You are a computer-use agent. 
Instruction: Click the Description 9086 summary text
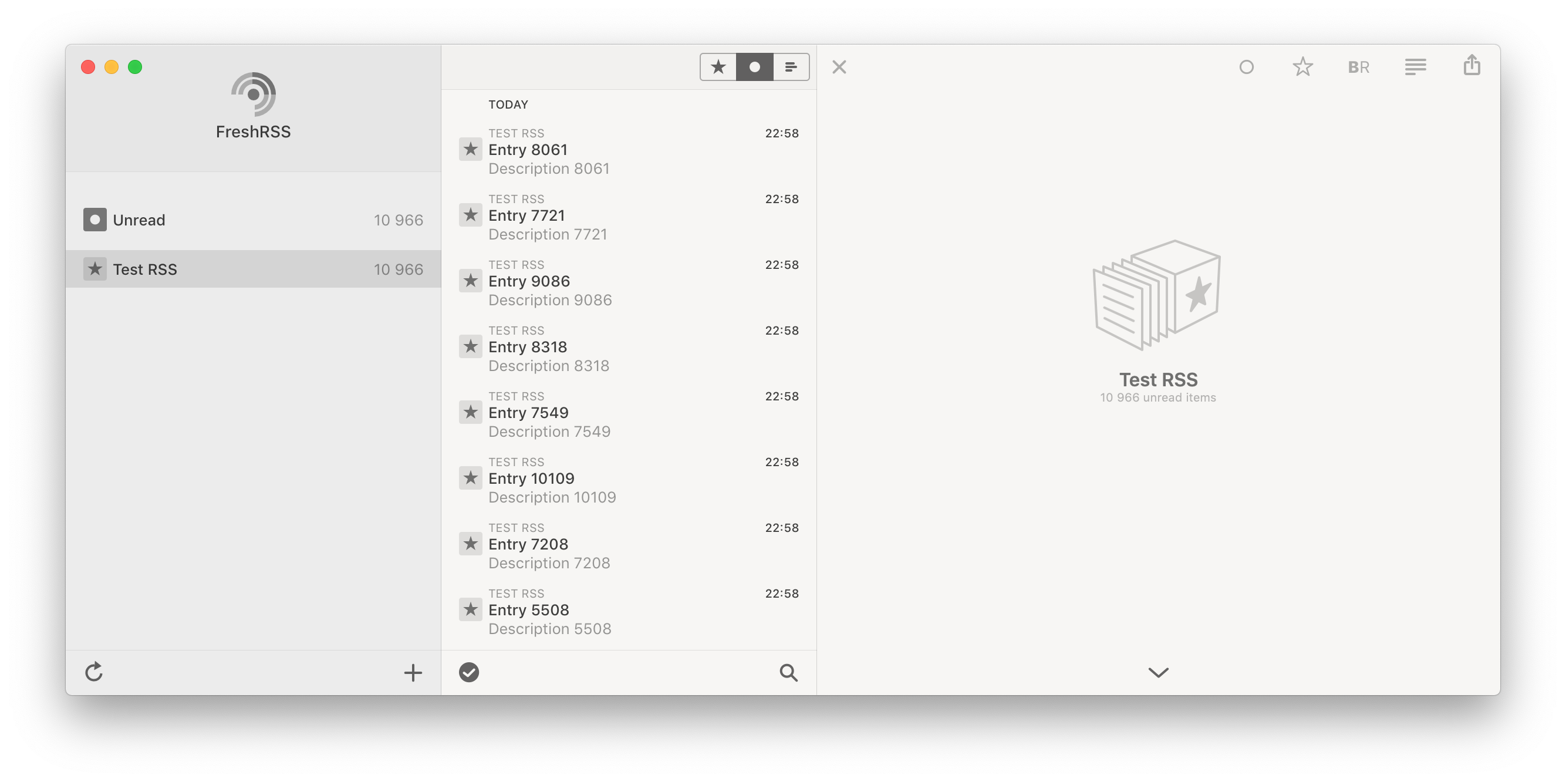(550, 300)
